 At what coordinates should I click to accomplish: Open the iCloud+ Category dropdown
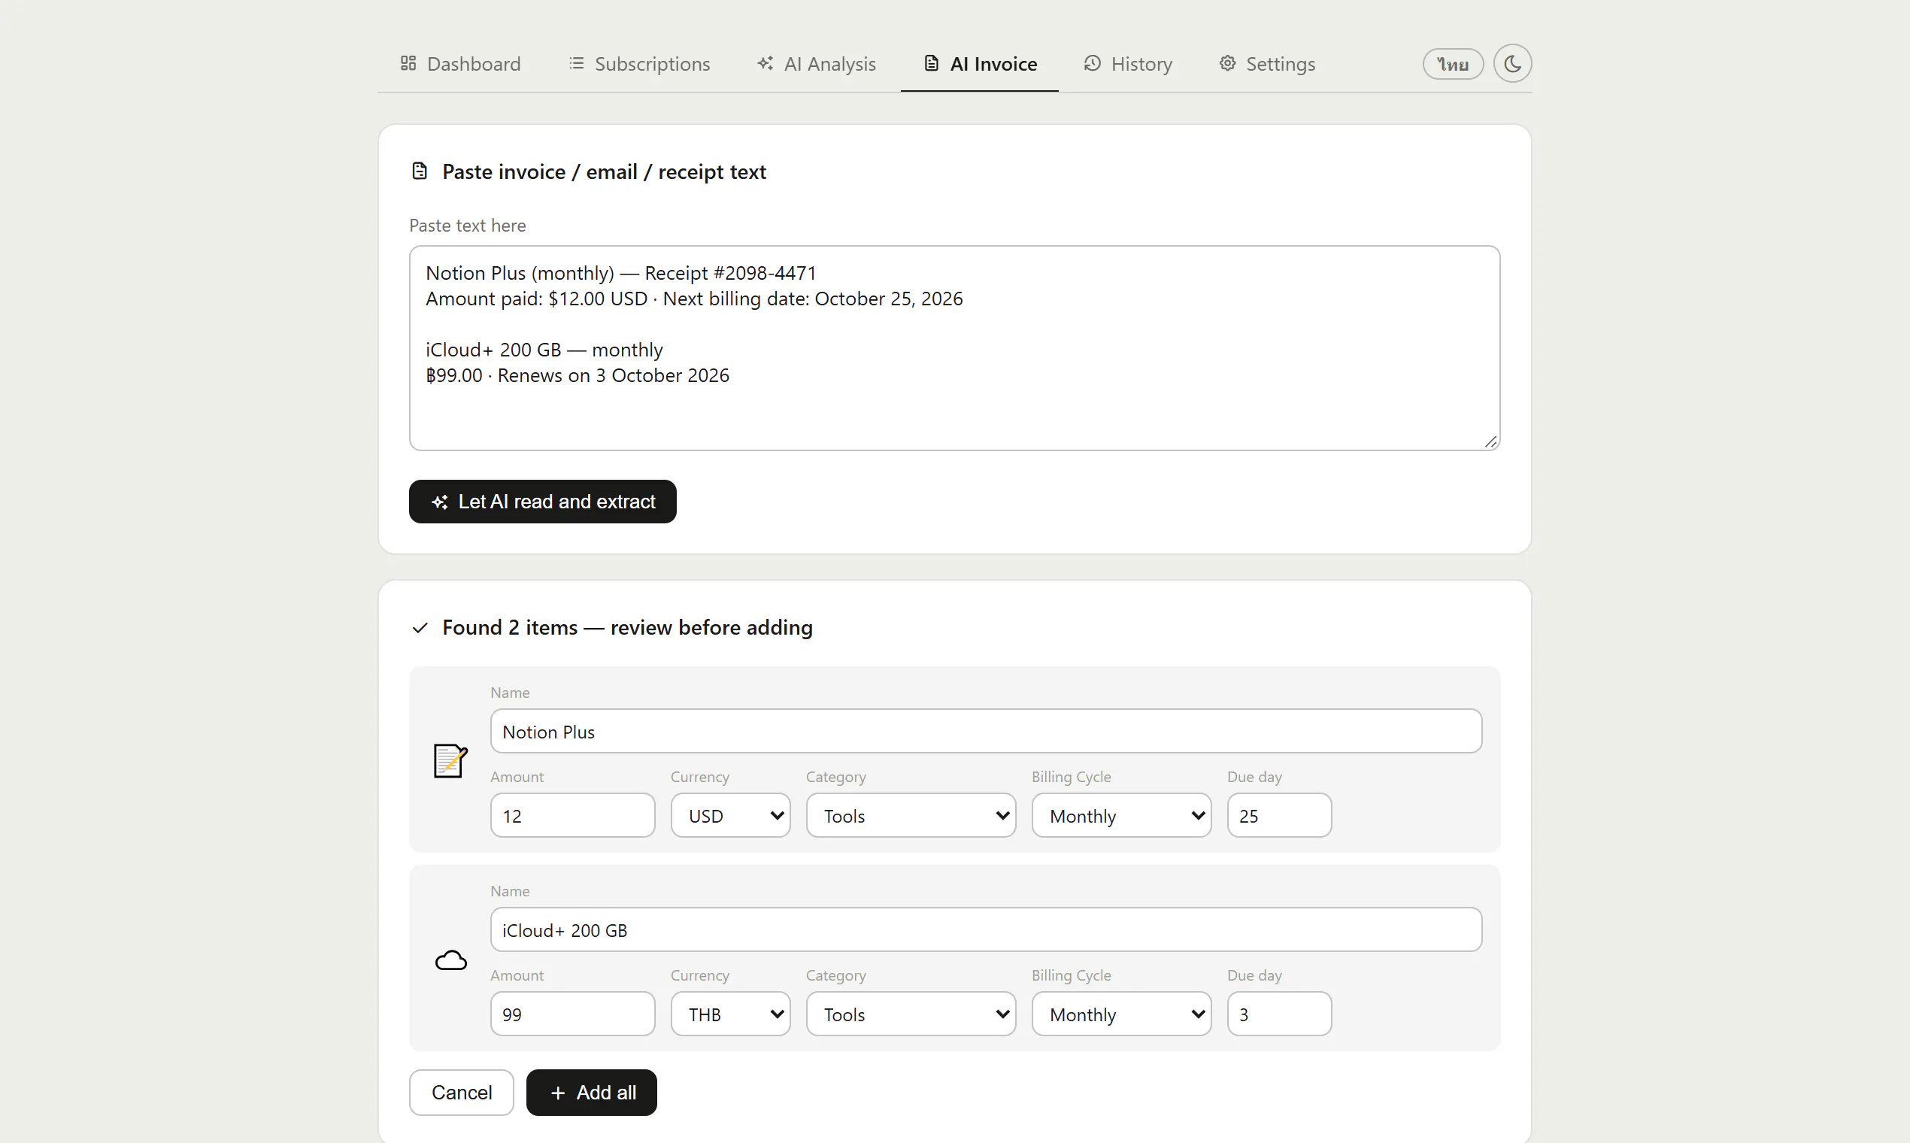click(911, 1014)
